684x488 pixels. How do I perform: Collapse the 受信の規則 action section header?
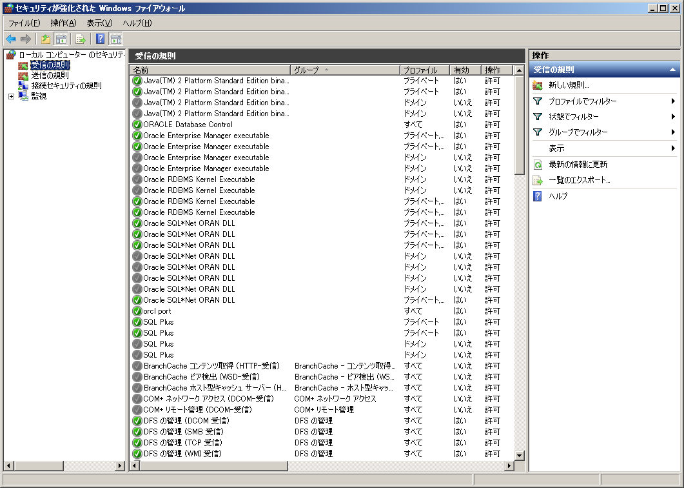[672, 70]
